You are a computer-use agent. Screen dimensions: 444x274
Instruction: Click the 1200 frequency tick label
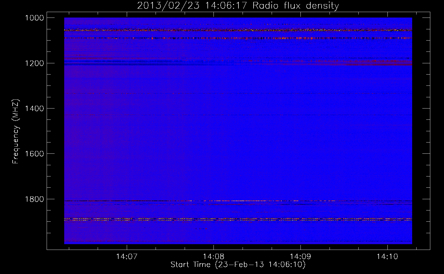tap(35, 63)
